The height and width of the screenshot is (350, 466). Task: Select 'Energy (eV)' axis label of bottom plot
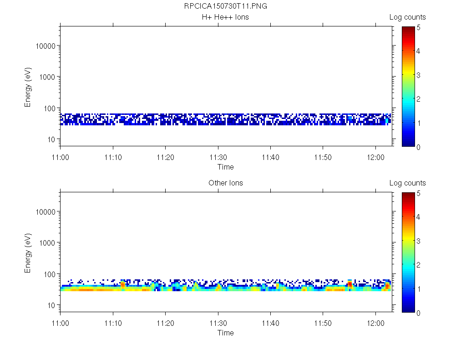tap(28, 253)
